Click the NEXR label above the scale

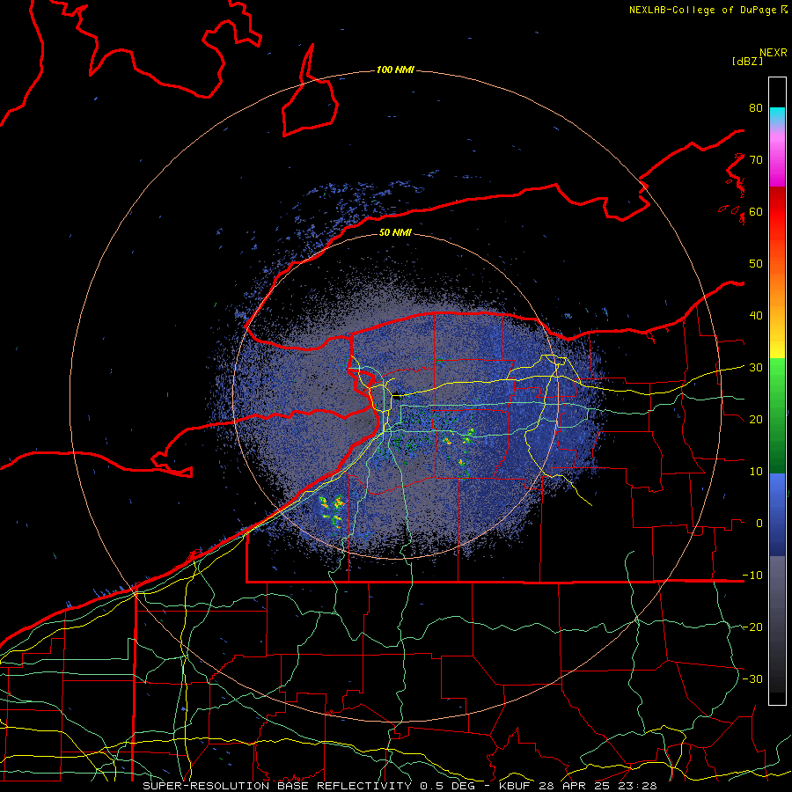(x=774, y=53)
